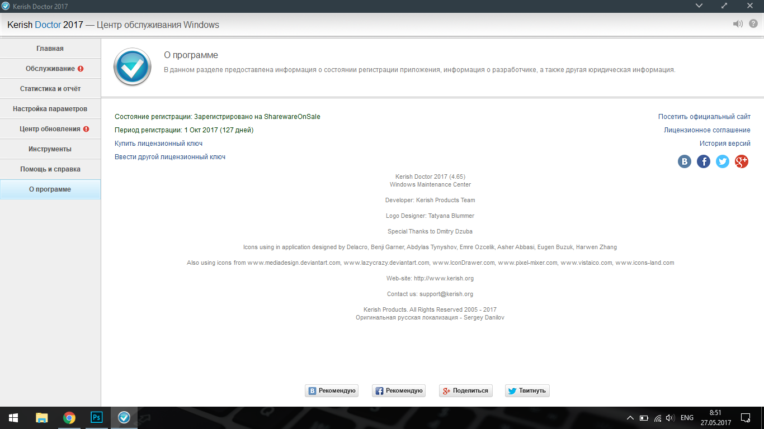Open help via the question mark icon
Viewport: 764px width, 429px height.
click(x=753, y=24)
